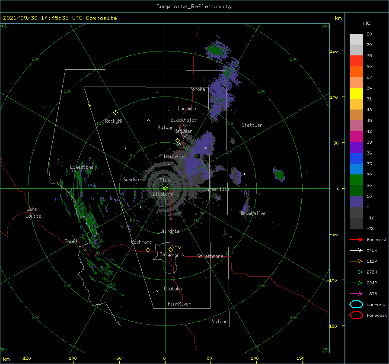This screenshot has height=364, width=389.
Task: Click the white 04DK arrow icon
Action: point(356,250)
